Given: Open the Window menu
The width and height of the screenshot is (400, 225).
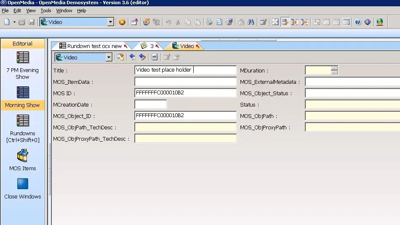Looking at the screenshot, I should tap(64, 11).
